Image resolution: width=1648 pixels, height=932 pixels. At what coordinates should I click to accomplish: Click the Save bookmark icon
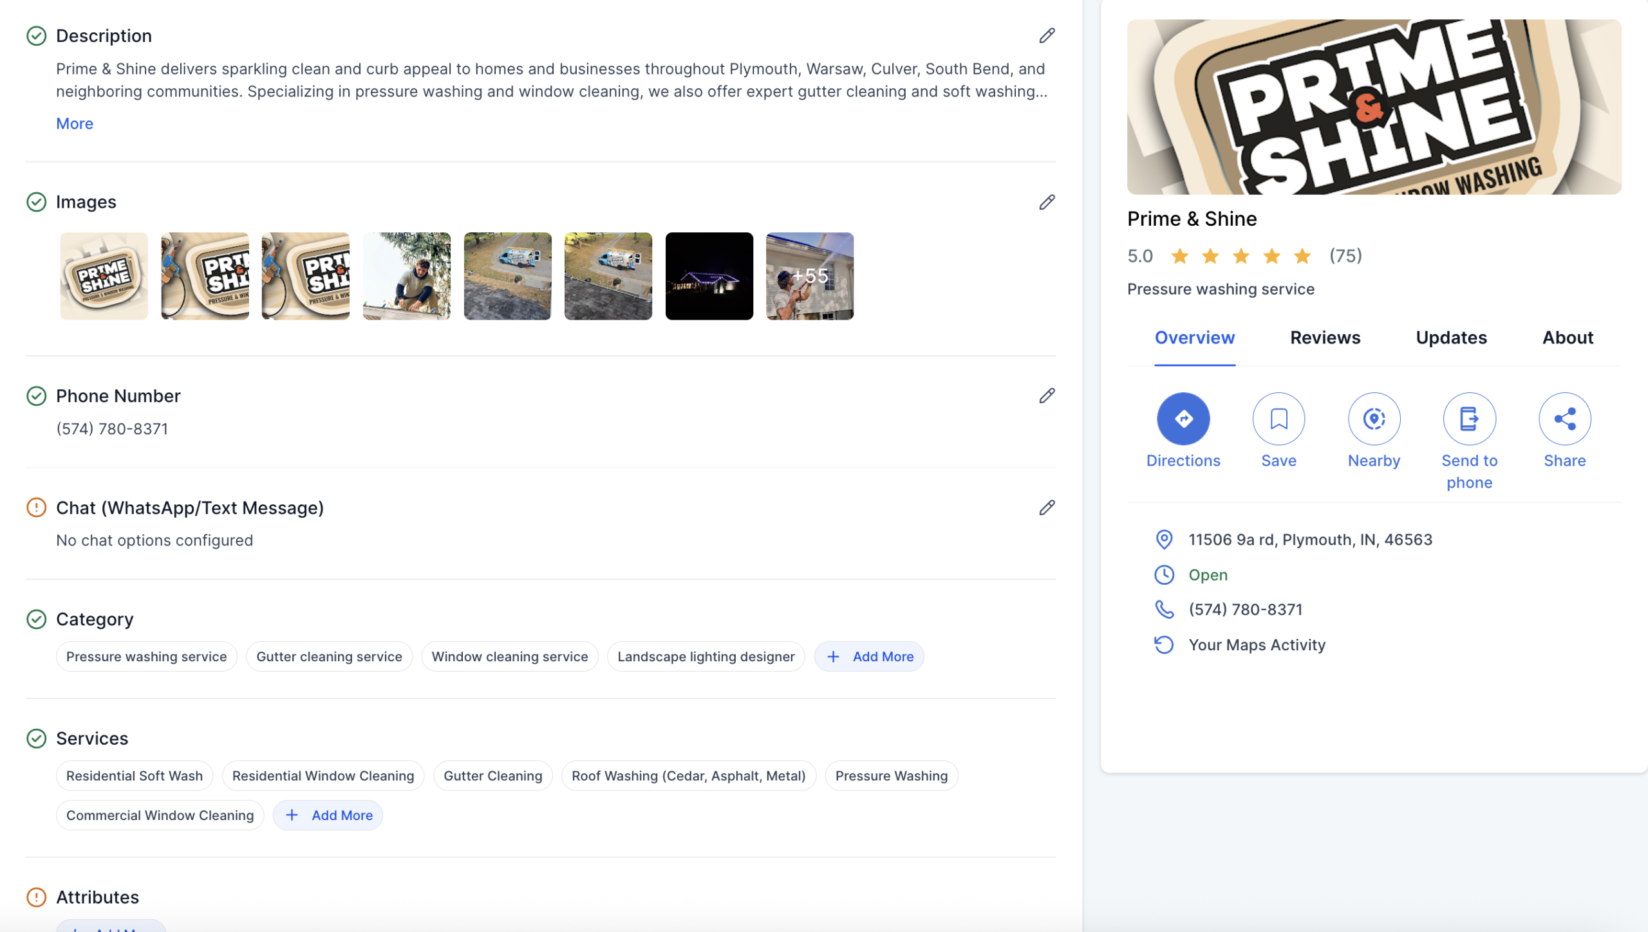pos(1278,419)
